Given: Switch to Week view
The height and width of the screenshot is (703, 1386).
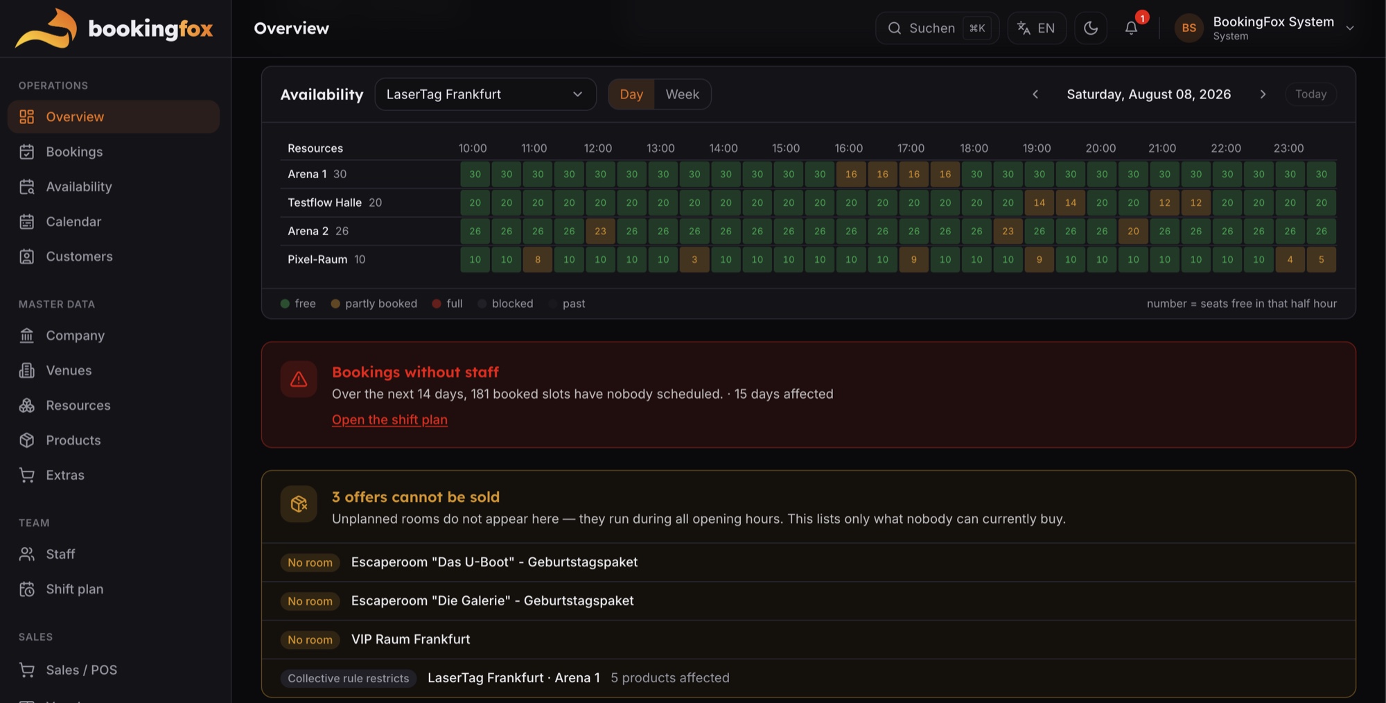Looking at the screenshot, I should (x=683, y=94).
